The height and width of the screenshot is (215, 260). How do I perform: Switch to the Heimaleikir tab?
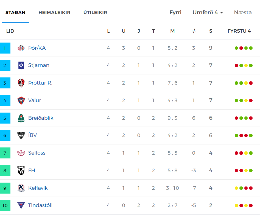click(54, 12)
